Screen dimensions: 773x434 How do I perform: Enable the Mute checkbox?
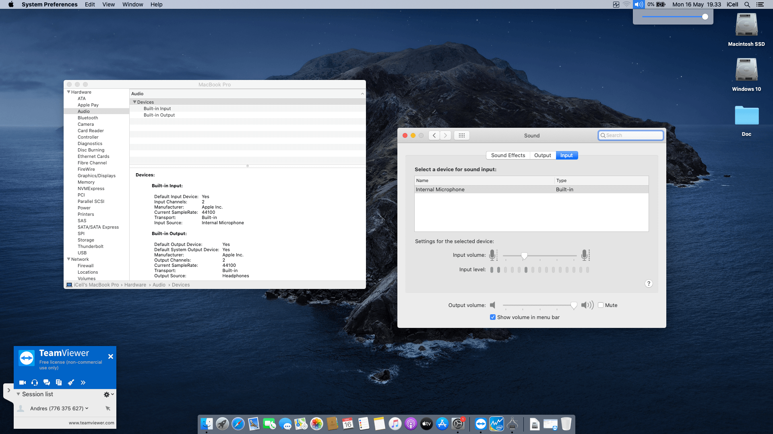tap(601, 305)
